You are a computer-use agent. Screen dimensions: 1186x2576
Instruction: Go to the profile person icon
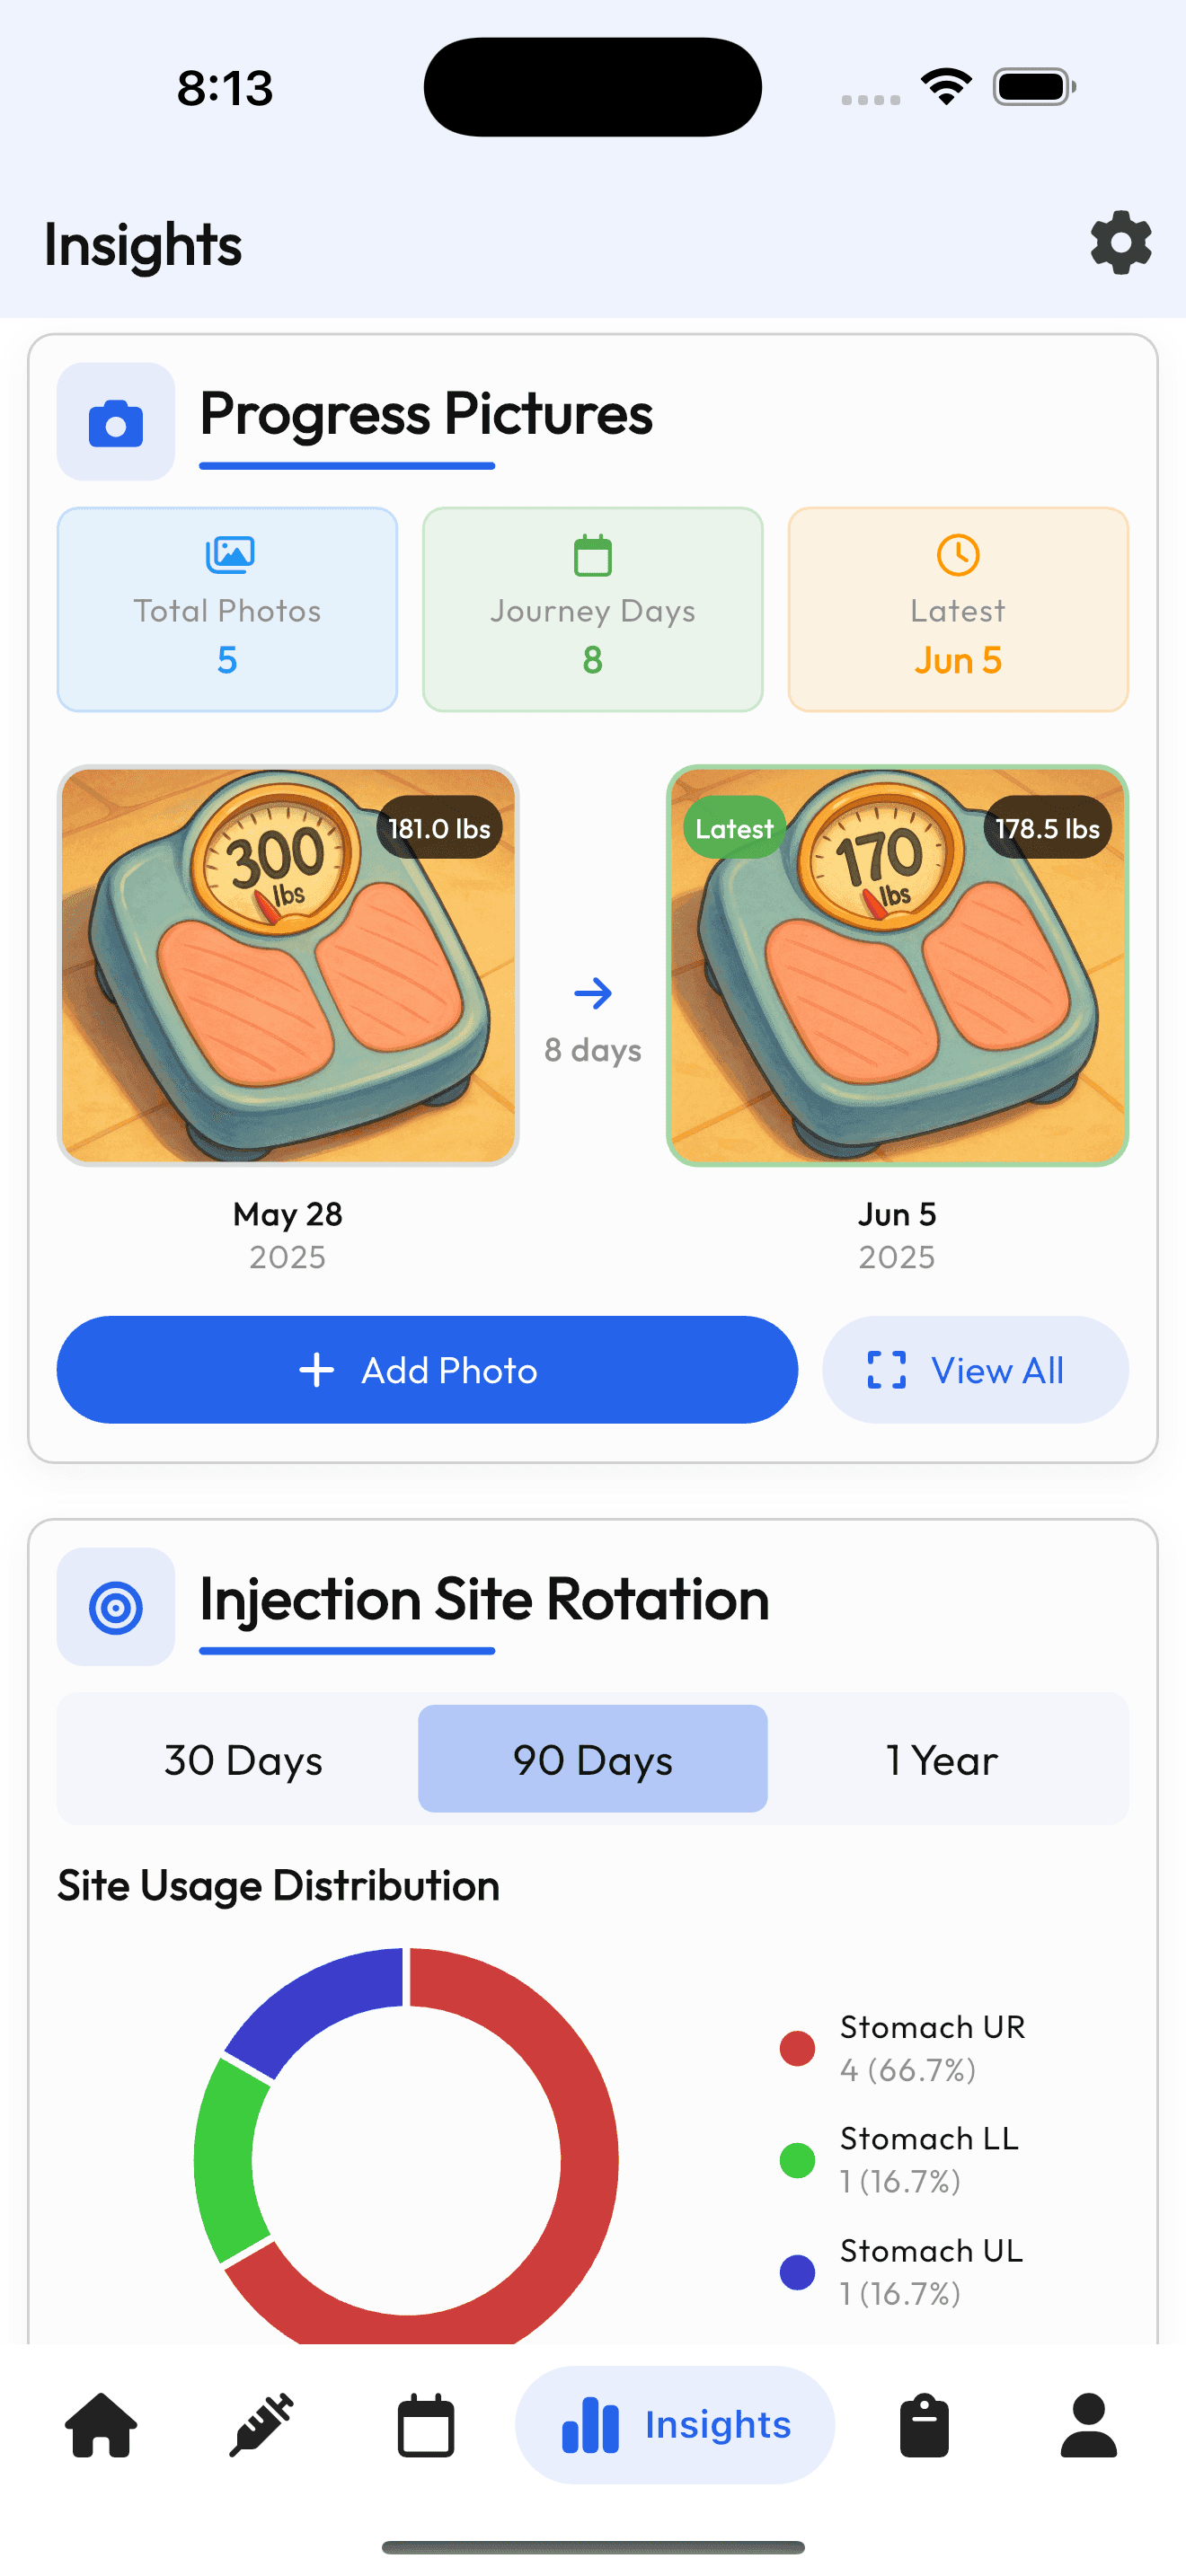[1088, 2424]
